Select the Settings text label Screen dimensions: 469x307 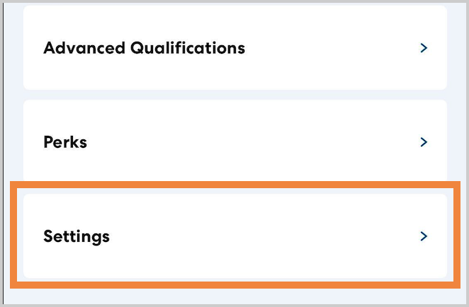[77, 236]
